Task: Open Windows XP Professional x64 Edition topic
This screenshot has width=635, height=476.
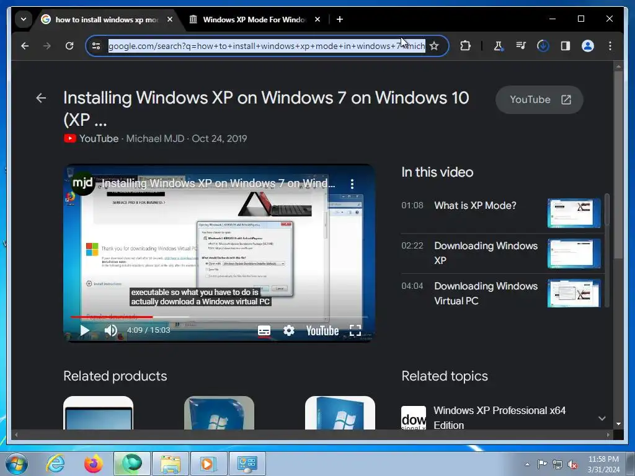Action: (x=499, y=418)
